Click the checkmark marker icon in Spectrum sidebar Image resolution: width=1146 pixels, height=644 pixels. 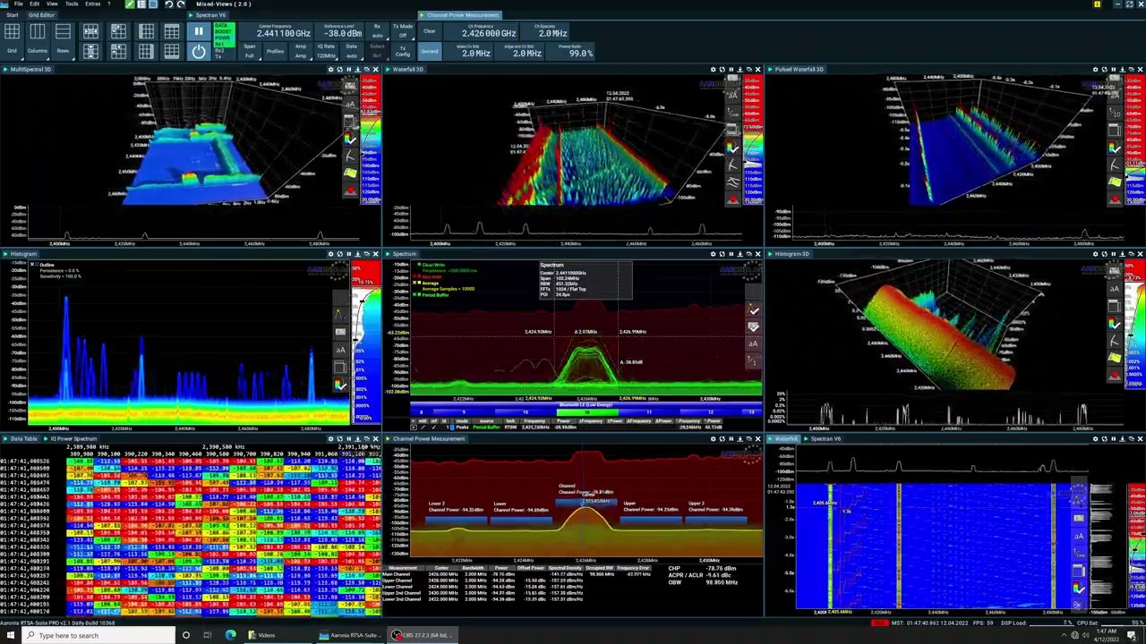coord(753,310)
